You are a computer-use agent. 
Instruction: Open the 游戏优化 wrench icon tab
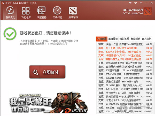(10, 12)
